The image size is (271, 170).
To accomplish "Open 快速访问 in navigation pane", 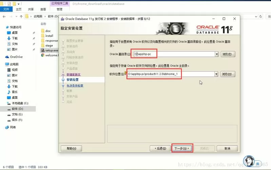I will (14, 27).
